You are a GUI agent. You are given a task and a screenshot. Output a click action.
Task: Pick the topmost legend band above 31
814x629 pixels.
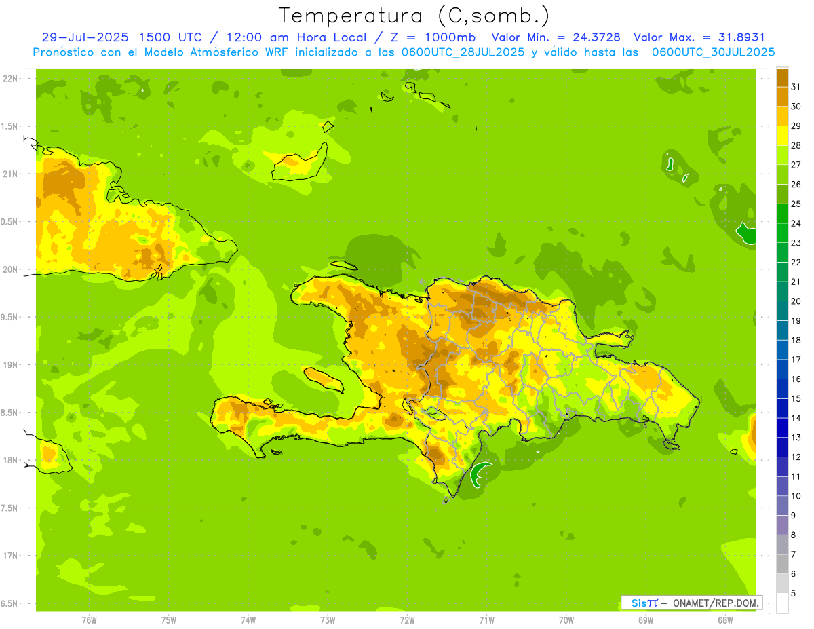click(x=782, y=77)
